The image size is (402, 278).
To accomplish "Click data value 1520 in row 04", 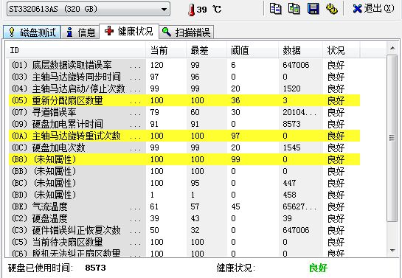I will click(x=291, y=88).
